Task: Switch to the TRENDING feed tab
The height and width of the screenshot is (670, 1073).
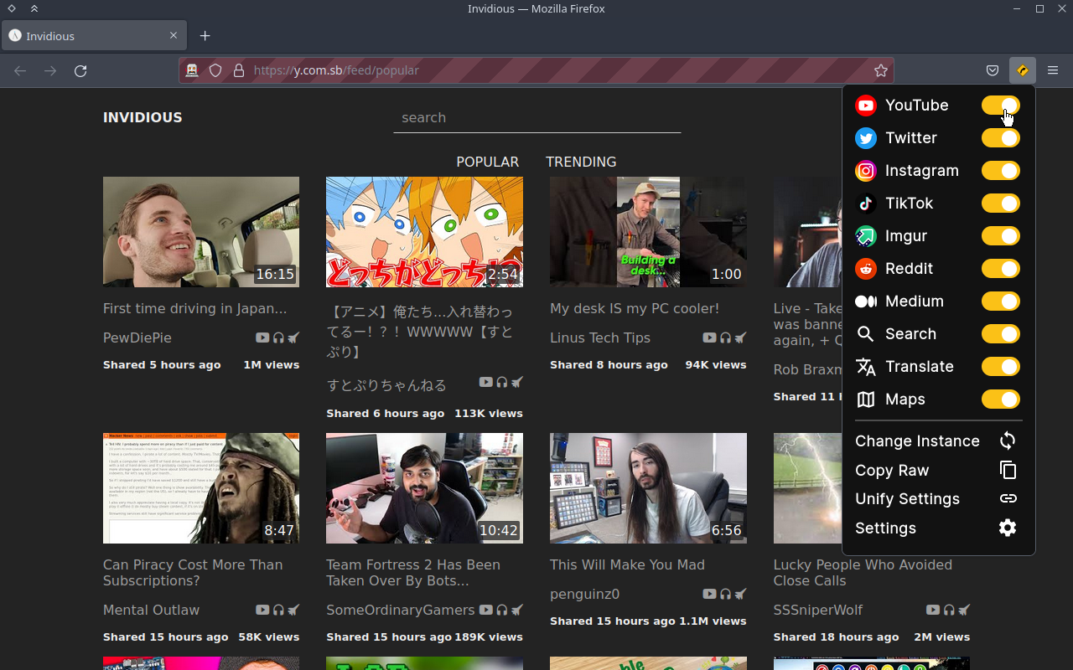Action: pyautogui.click(x=581, y=162)
